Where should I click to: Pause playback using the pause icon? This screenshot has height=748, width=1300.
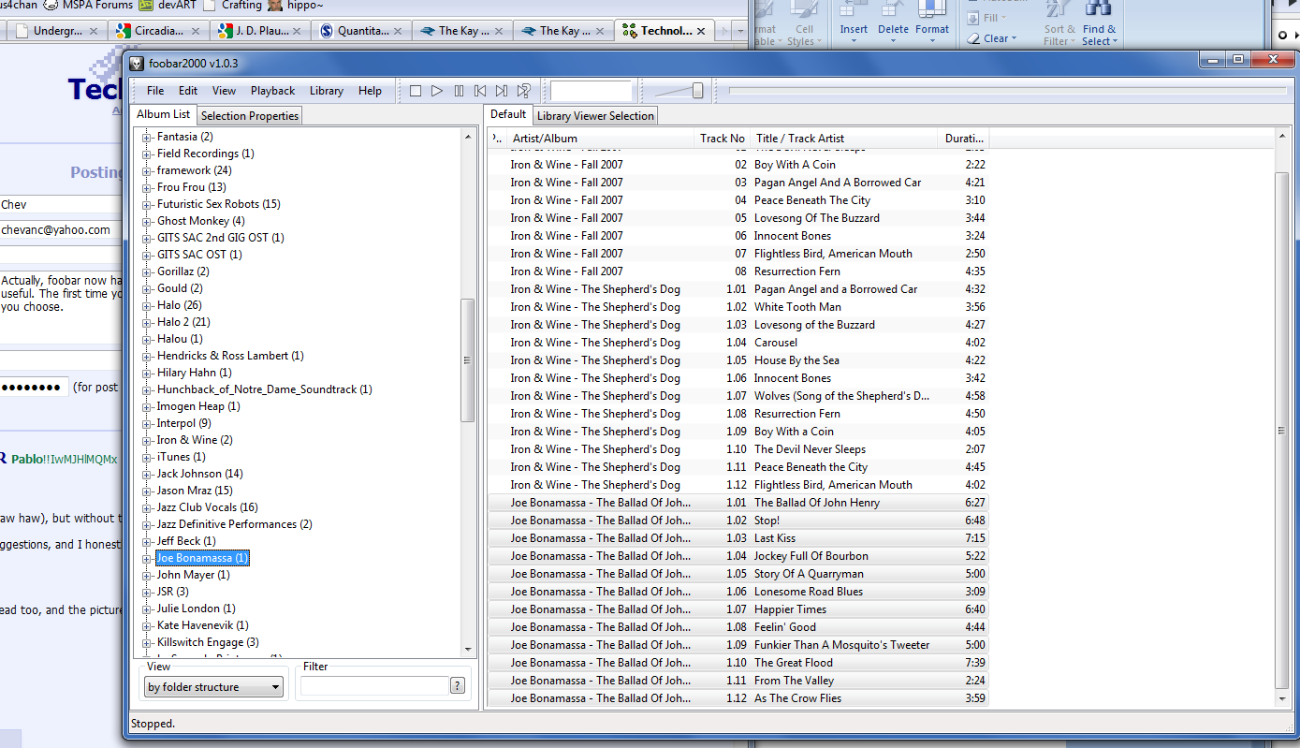click(x=459, y=91)
